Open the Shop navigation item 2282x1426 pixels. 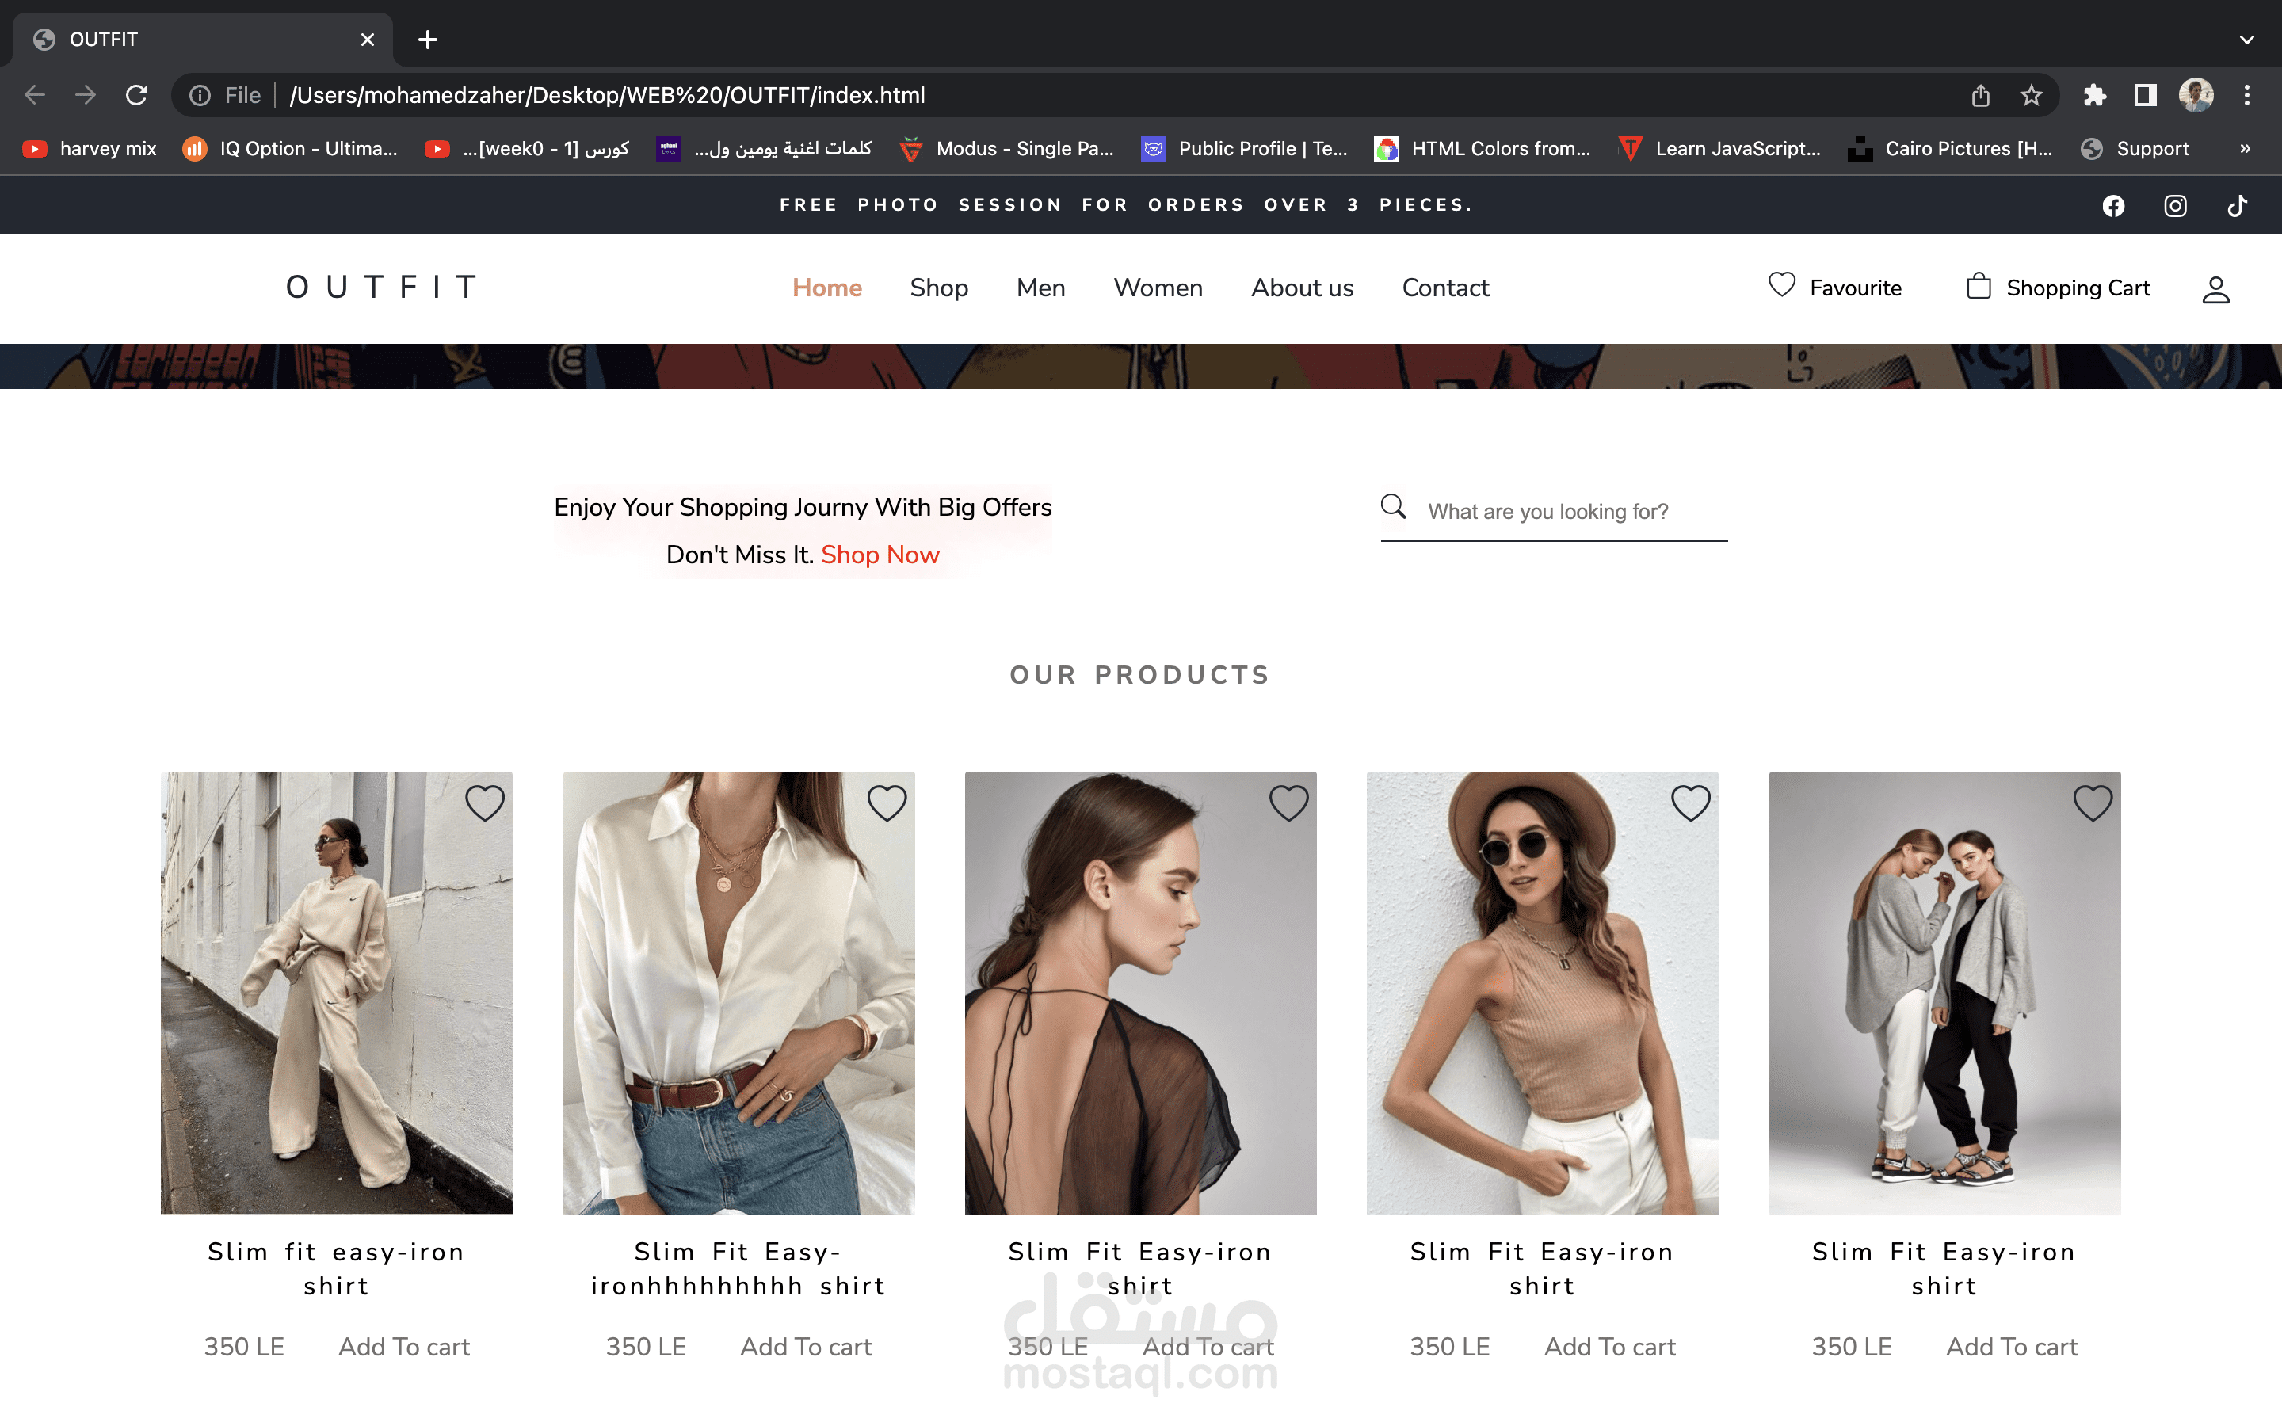pos(938,288)
